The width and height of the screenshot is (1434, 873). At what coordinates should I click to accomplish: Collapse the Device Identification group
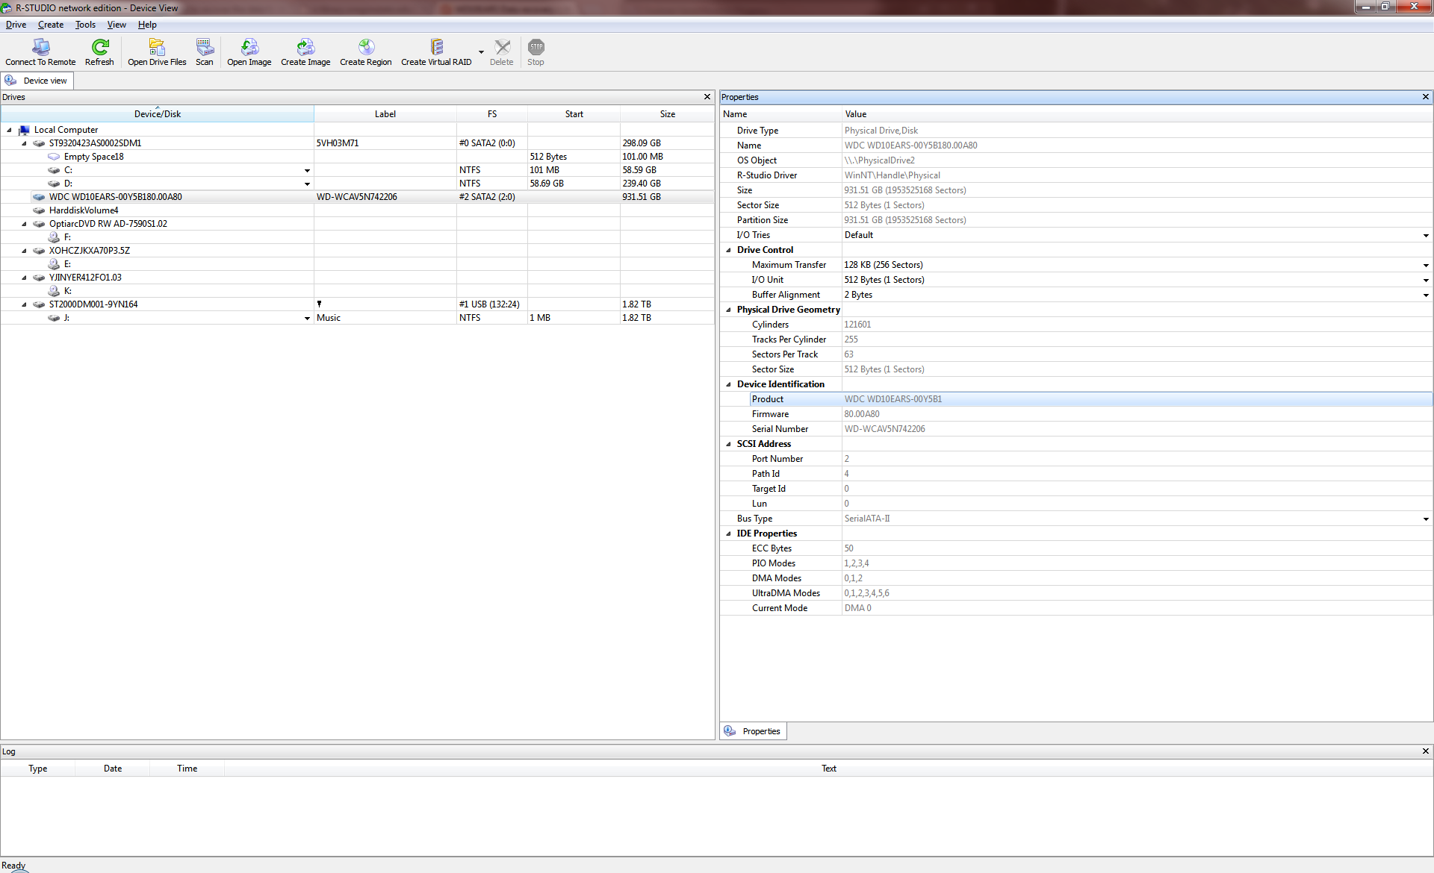[729, 384]
